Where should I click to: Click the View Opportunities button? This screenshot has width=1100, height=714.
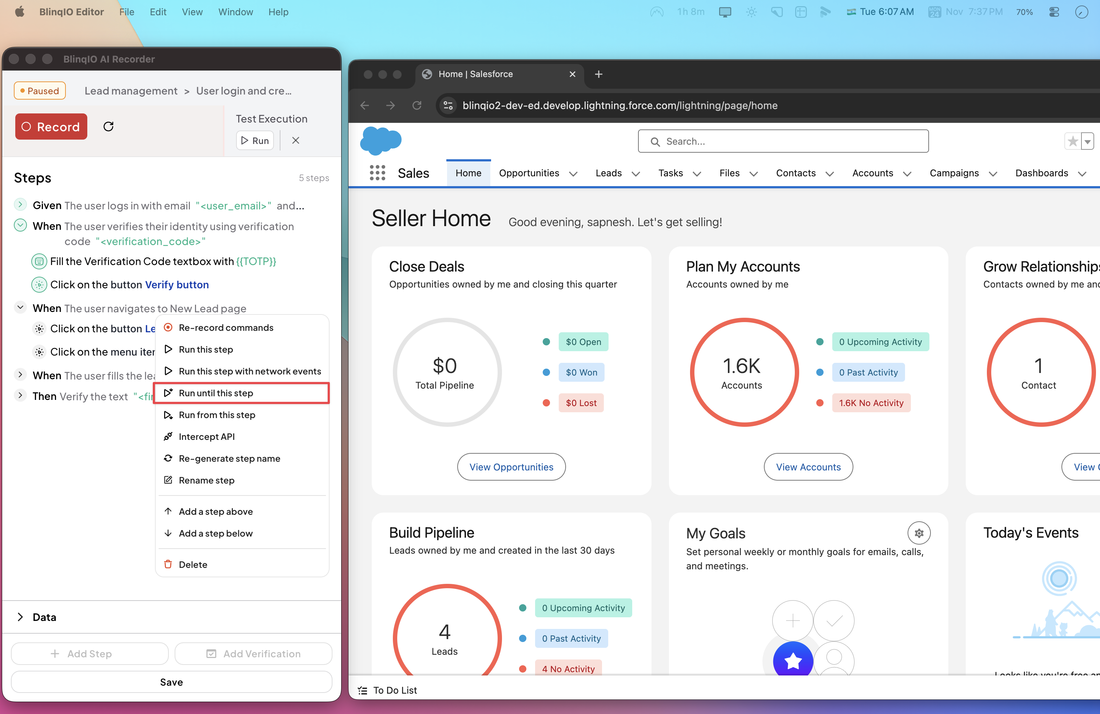[511, 466]
